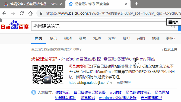
Task: Click the https://blog.naibabiji.com/ URL text
Action: click(88, 83)
